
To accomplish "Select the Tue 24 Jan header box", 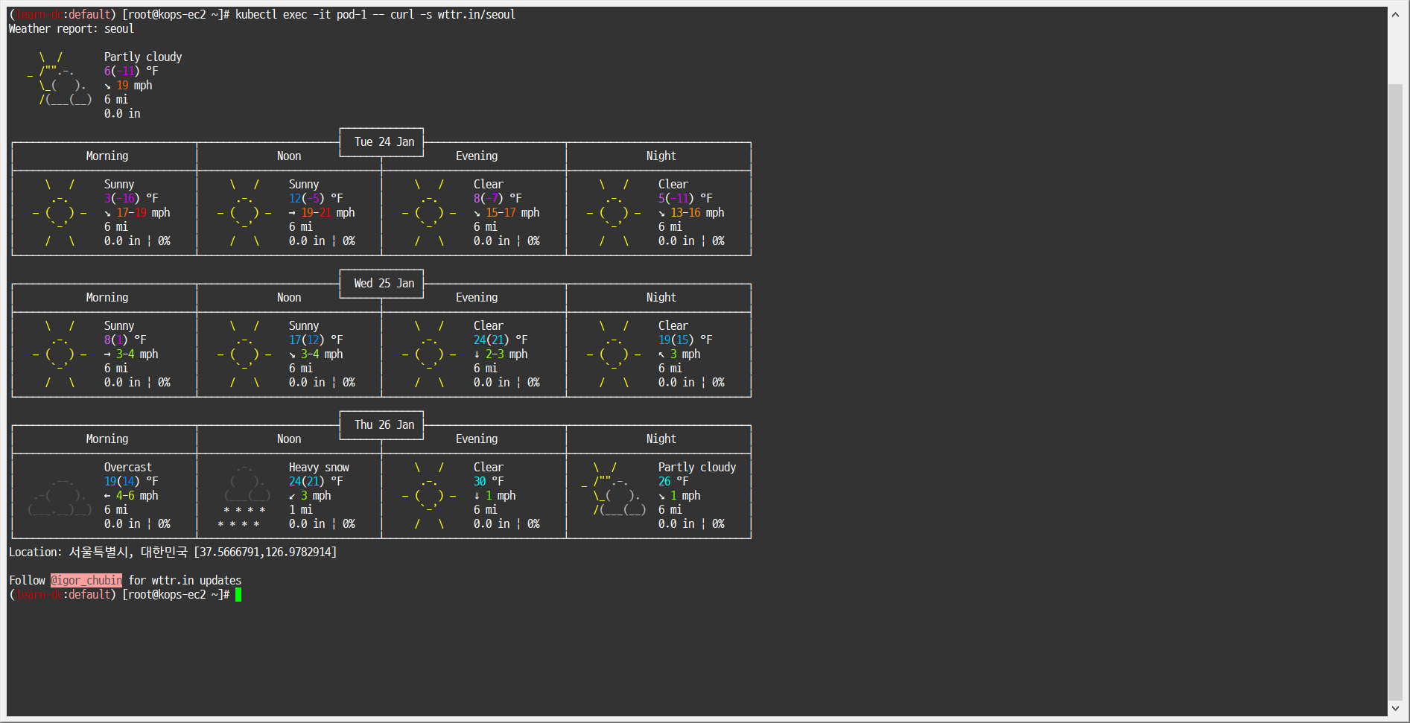I will pyautogui.click(x=381, y=141).
